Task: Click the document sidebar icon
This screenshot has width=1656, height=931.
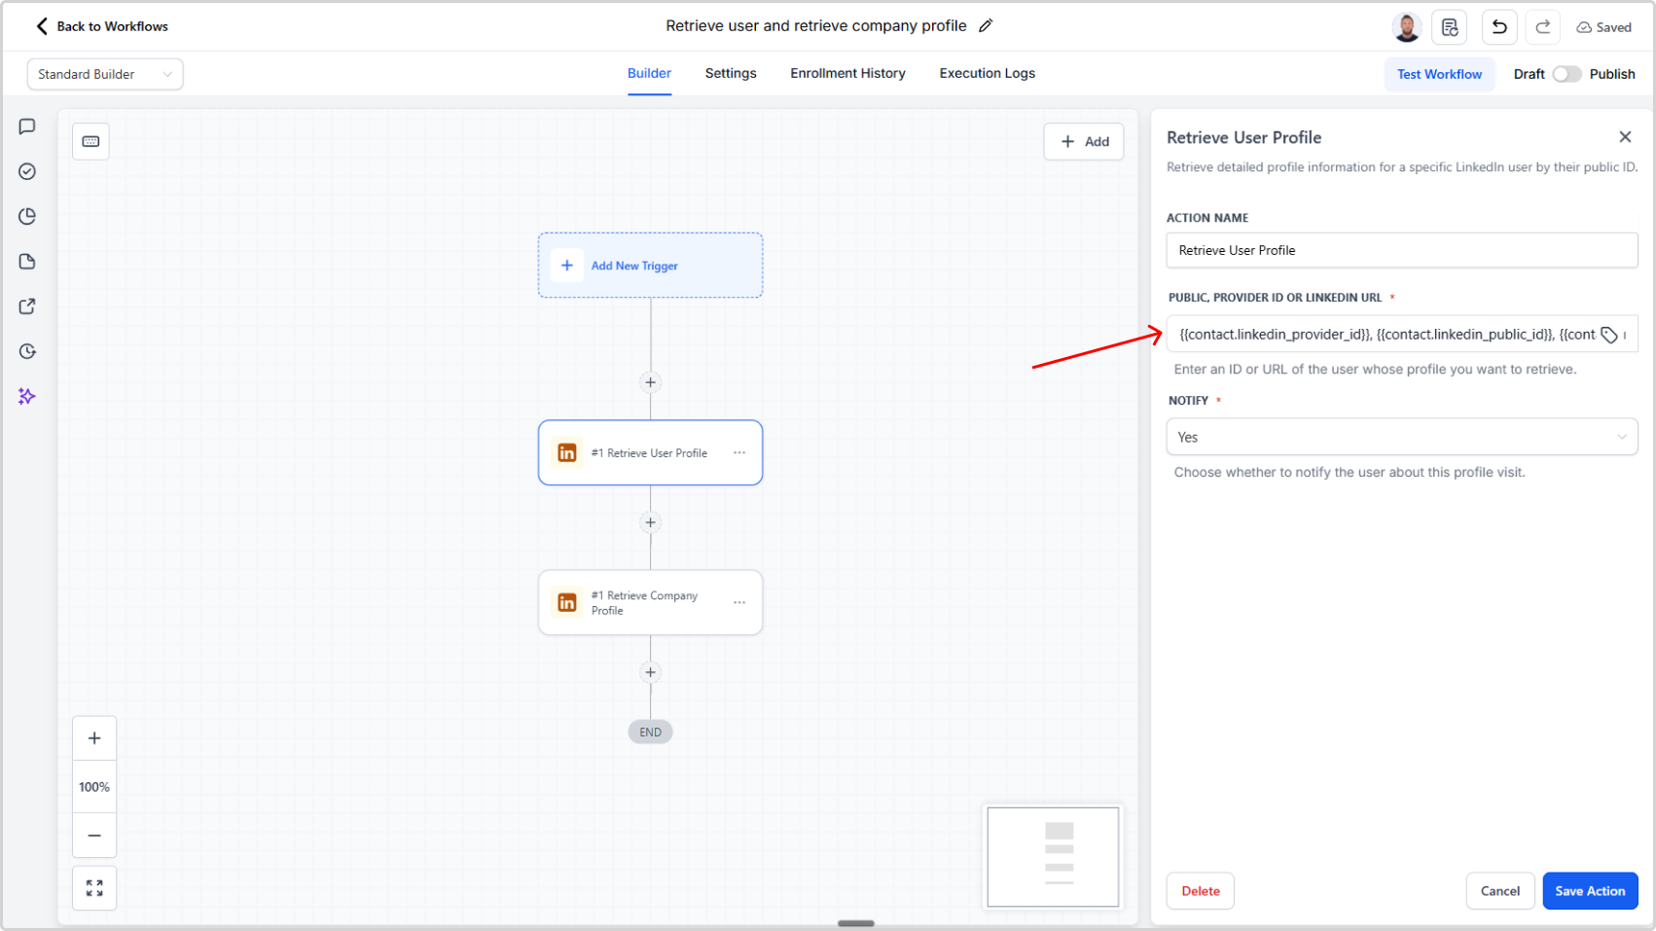Action: coord(26,261)
